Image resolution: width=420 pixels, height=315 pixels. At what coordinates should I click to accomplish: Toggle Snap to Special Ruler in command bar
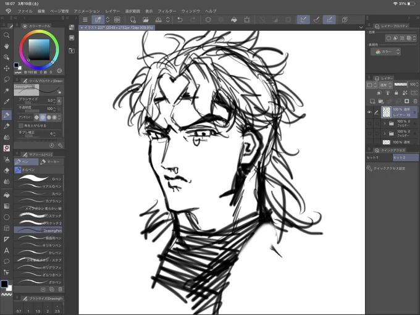click(316, 20)
